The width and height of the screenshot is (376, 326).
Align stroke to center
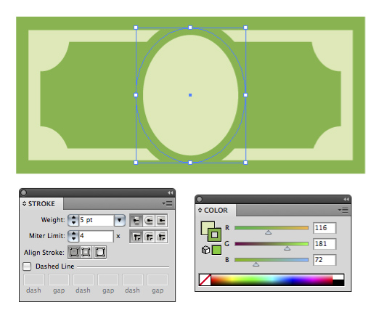pos(74,252)
